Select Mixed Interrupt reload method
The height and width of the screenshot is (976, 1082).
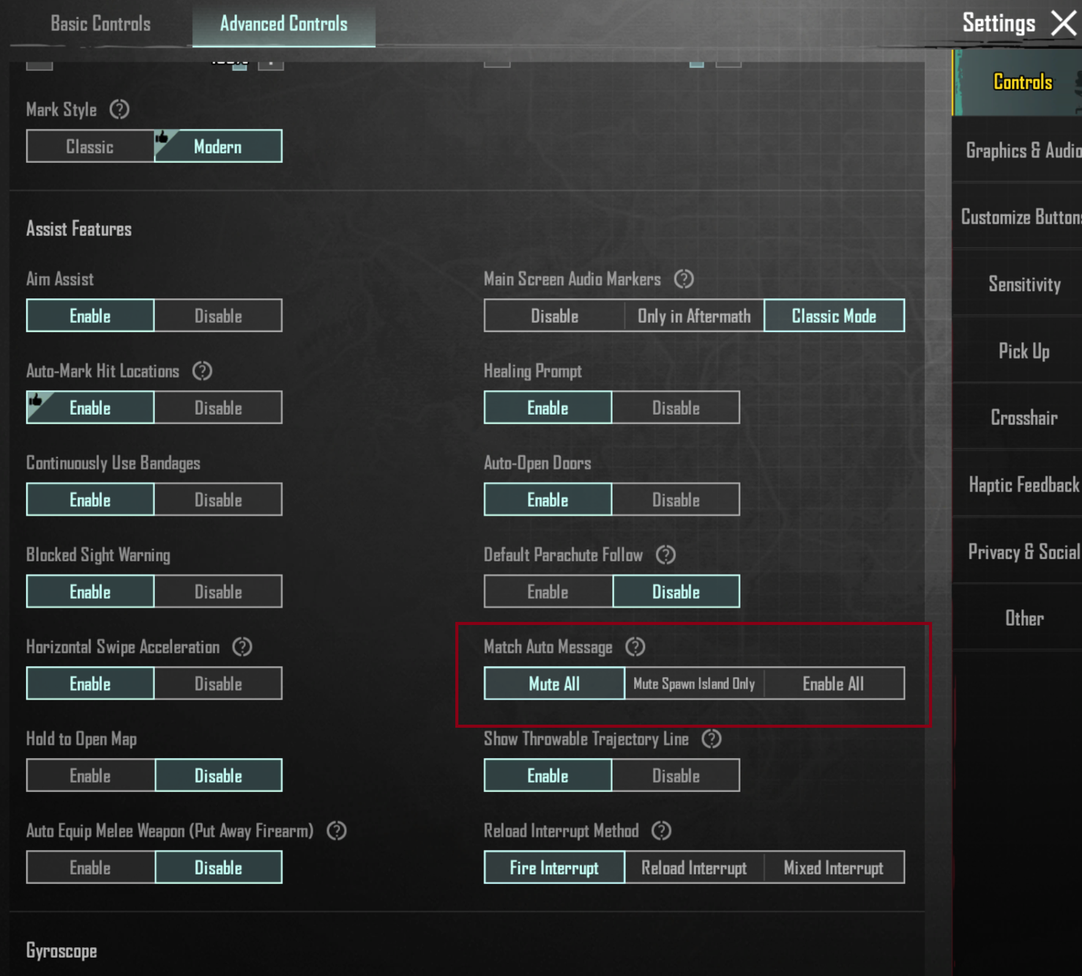pyautogui.click(x=834, y=867)
